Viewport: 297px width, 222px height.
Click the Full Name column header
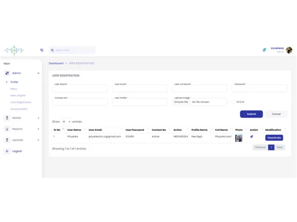pos(222,130)
